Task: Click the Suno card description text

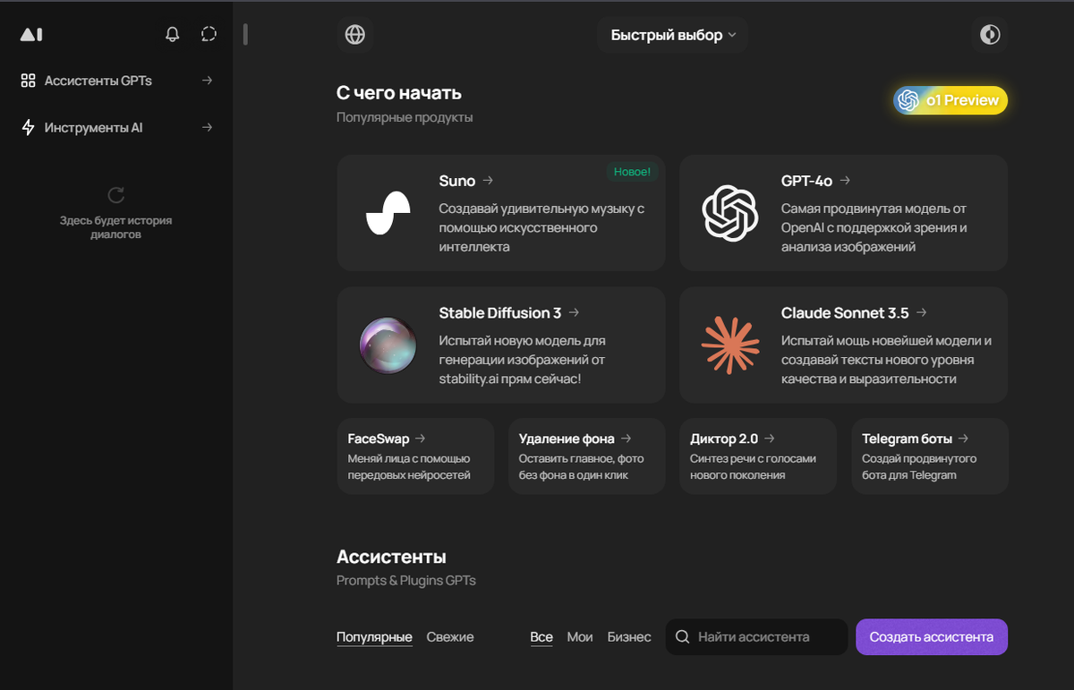Action: [541, 227]
